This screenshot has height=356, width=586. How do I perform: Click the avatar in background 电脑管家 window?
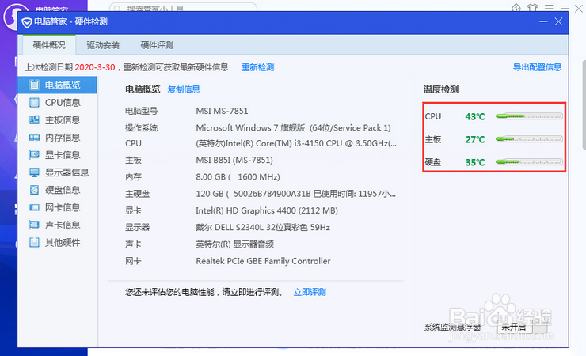pyautogui.click(x=13, y=17)
